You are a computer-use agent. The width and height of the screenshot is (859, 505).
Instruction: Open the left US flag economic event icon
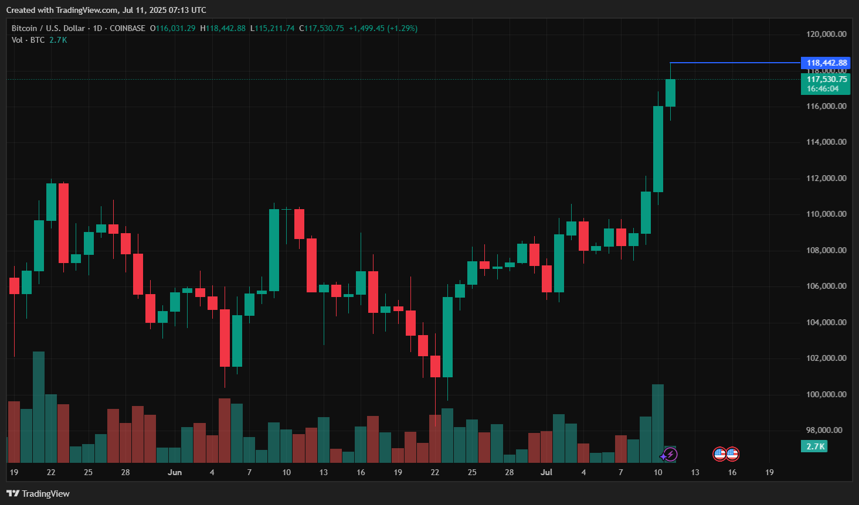tap(719, 453)
